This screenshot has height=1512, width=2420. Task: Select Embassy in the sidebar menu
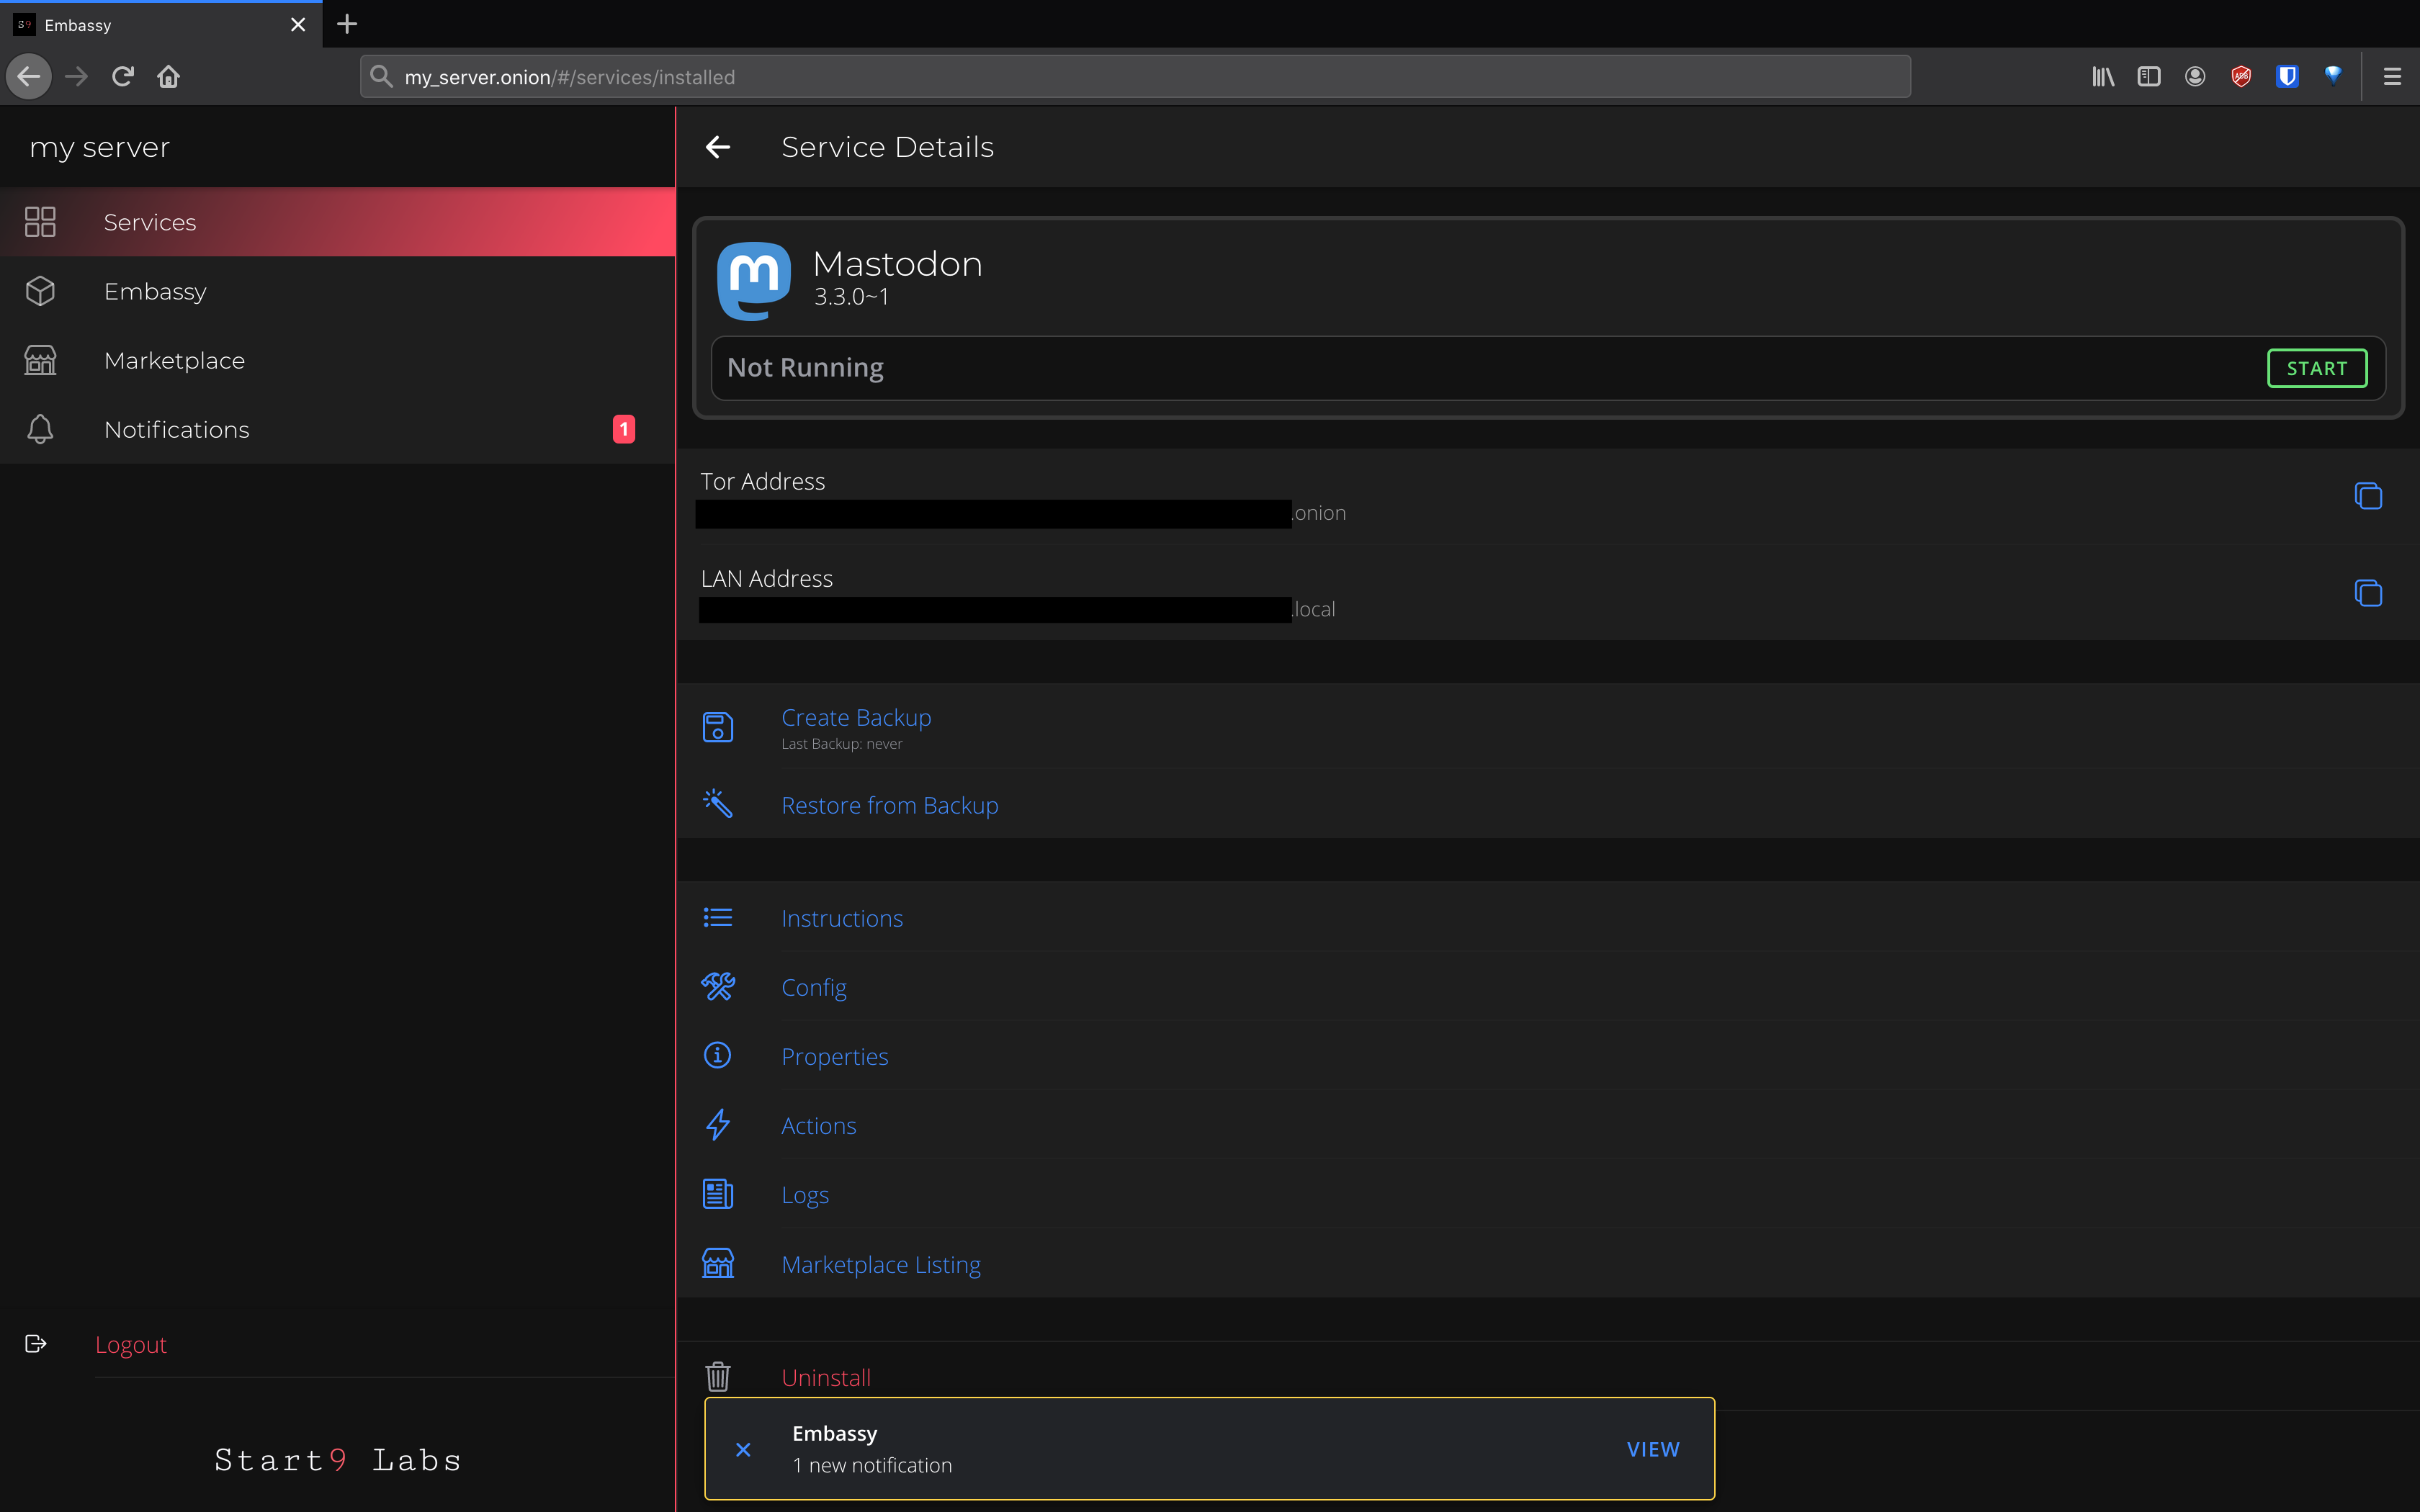pos(155,291)
